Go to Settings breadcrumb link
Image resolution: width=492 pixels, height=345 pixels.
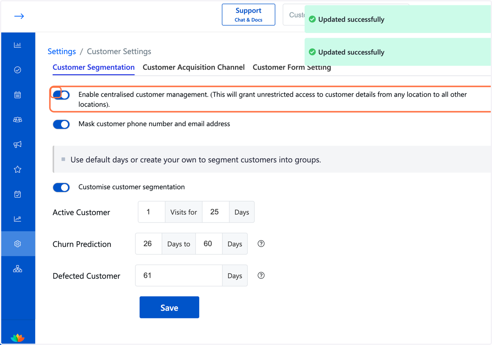(62, 51)
